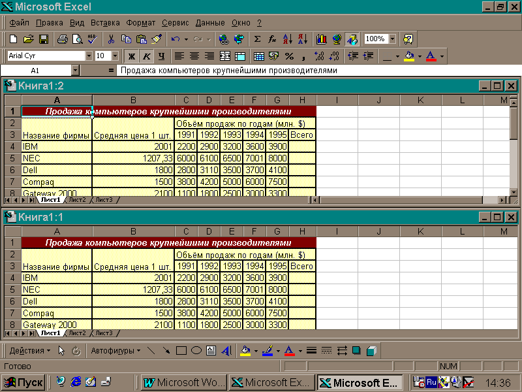Toggle bold formatting (Ж)
This screenshot has width=522, height=392.
click(x=131, y=56)
